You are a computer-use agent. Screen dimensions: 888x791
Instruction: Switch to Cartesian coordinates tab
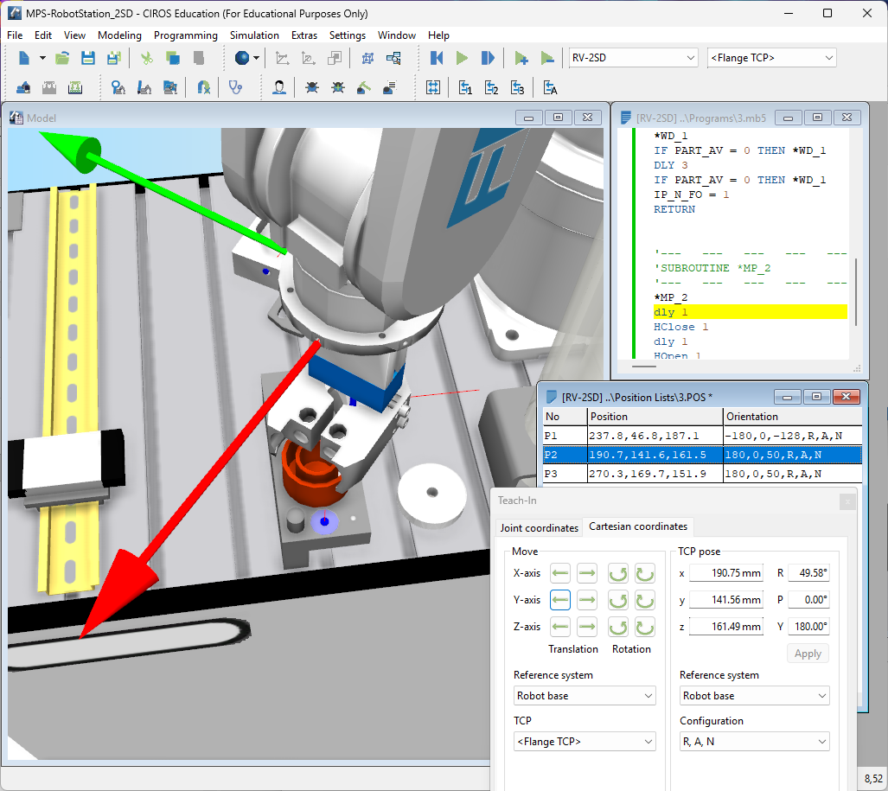(638, 526)
